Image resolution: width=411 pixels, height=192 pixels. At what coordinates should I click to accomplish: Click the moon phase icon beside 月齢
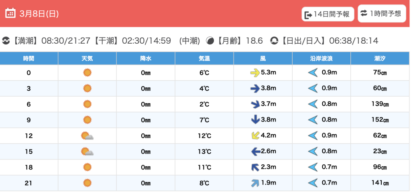coord(210,41)
